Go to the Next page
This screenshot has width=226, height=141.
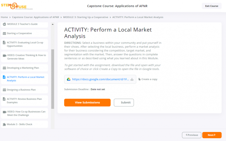coord(212,135)
